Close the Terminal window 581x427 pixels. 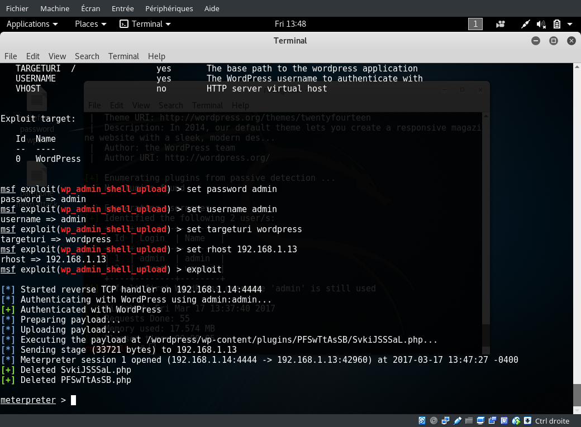click(572, 41)
